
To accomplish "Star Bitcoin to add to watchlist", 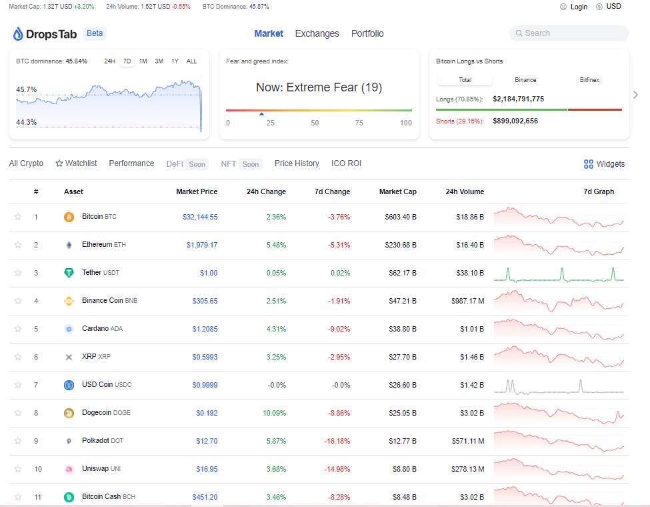I will [18, 217].
